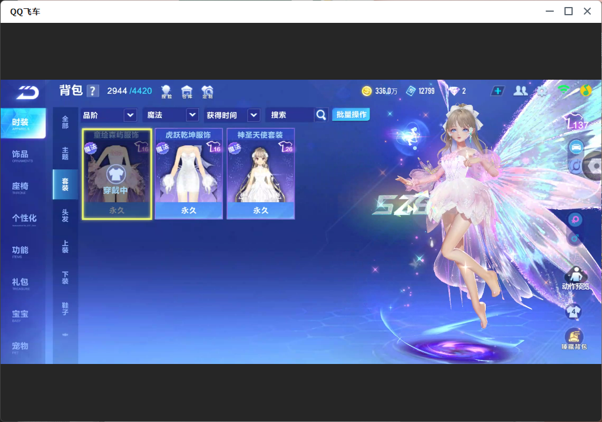Click the 批量操作 batch operation button
This screenshot has height=422, width=602.
351,114
